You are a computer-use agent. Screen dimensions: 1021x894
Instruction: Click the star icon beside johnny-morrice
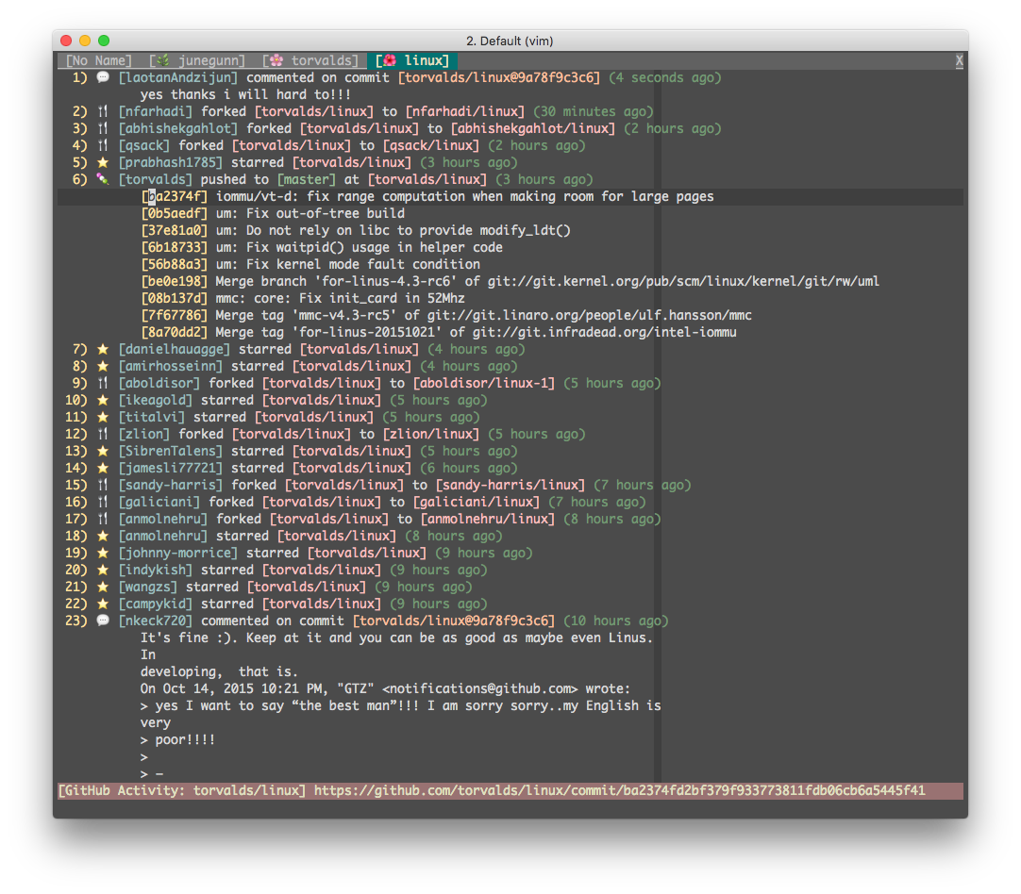(x=103, y=553)
